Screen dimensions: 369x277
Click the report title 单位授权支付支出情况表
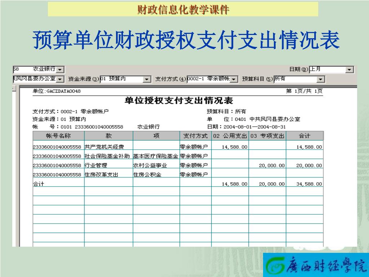(x=179, y=101)
